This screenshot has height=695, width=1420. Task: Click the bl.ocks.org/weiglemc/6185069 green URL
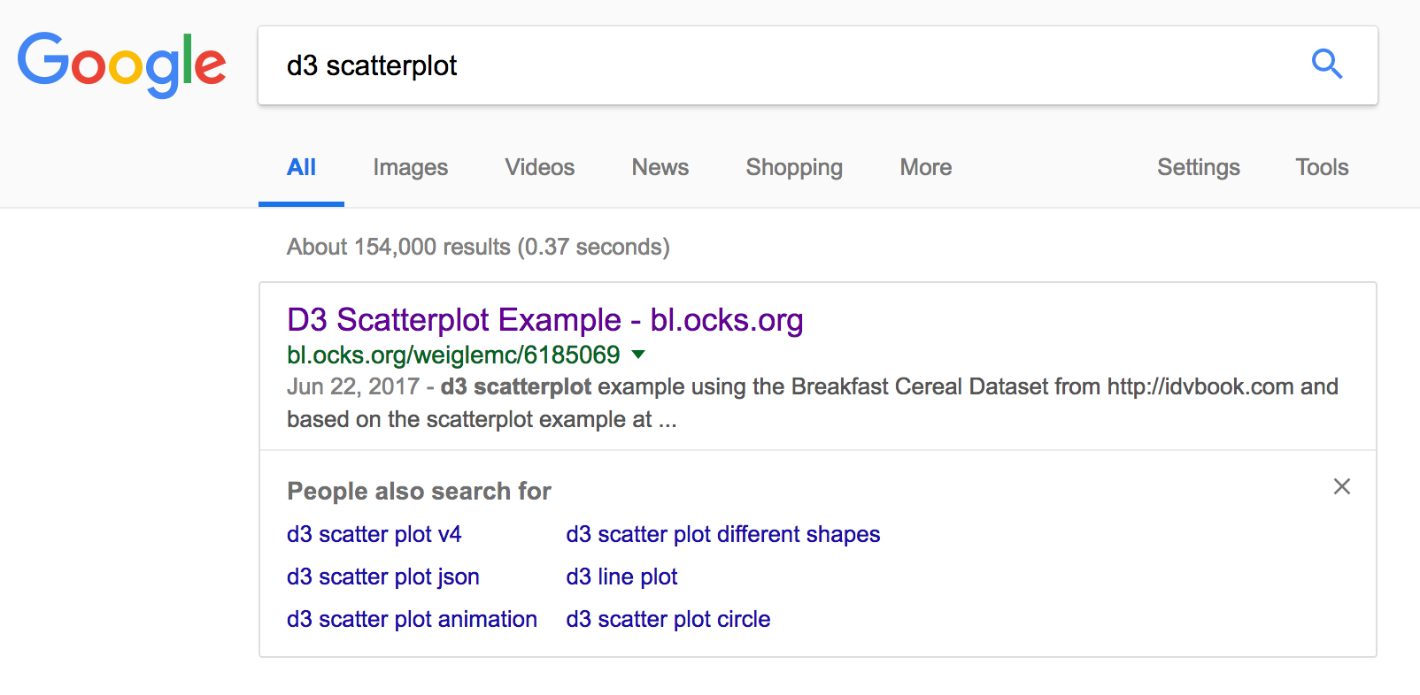pos(452,355)
